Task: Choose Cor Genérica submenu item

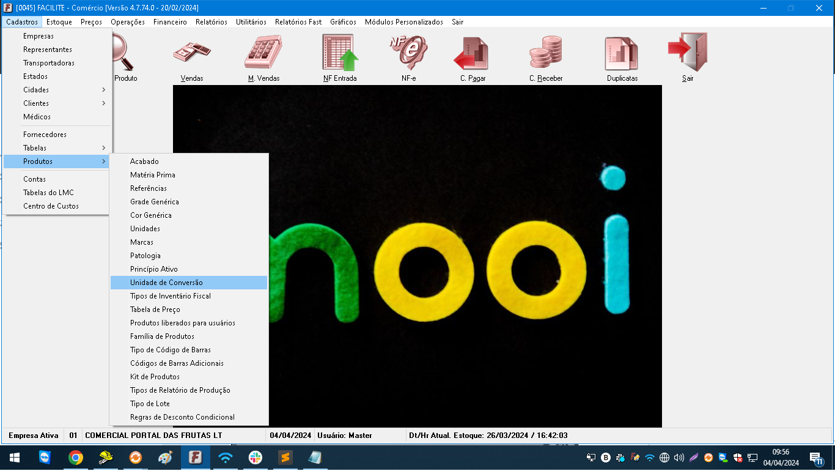Action: [x=189, y=215]
